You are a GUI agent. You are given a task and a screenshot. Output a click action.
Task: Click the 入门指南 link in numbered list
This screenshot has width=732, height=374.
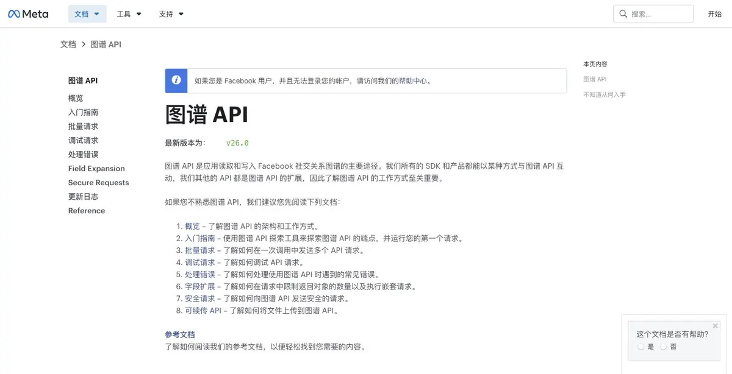pyautogui.click(x=200, y=238)
